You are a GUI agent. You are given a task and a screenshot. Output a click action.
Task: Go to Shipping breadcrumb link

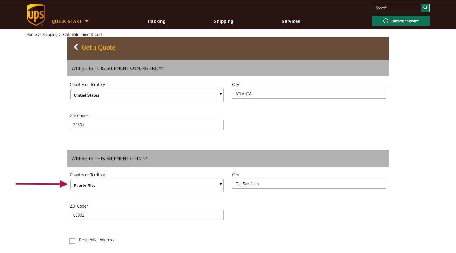click(50, 34)
